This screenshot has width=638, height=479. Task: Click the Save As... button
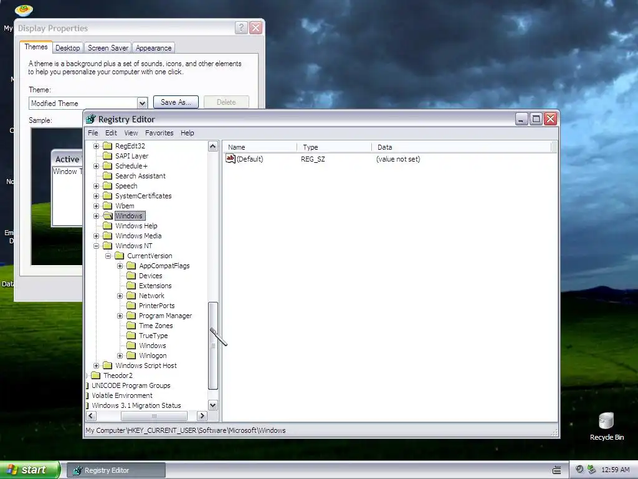[176, 102]
